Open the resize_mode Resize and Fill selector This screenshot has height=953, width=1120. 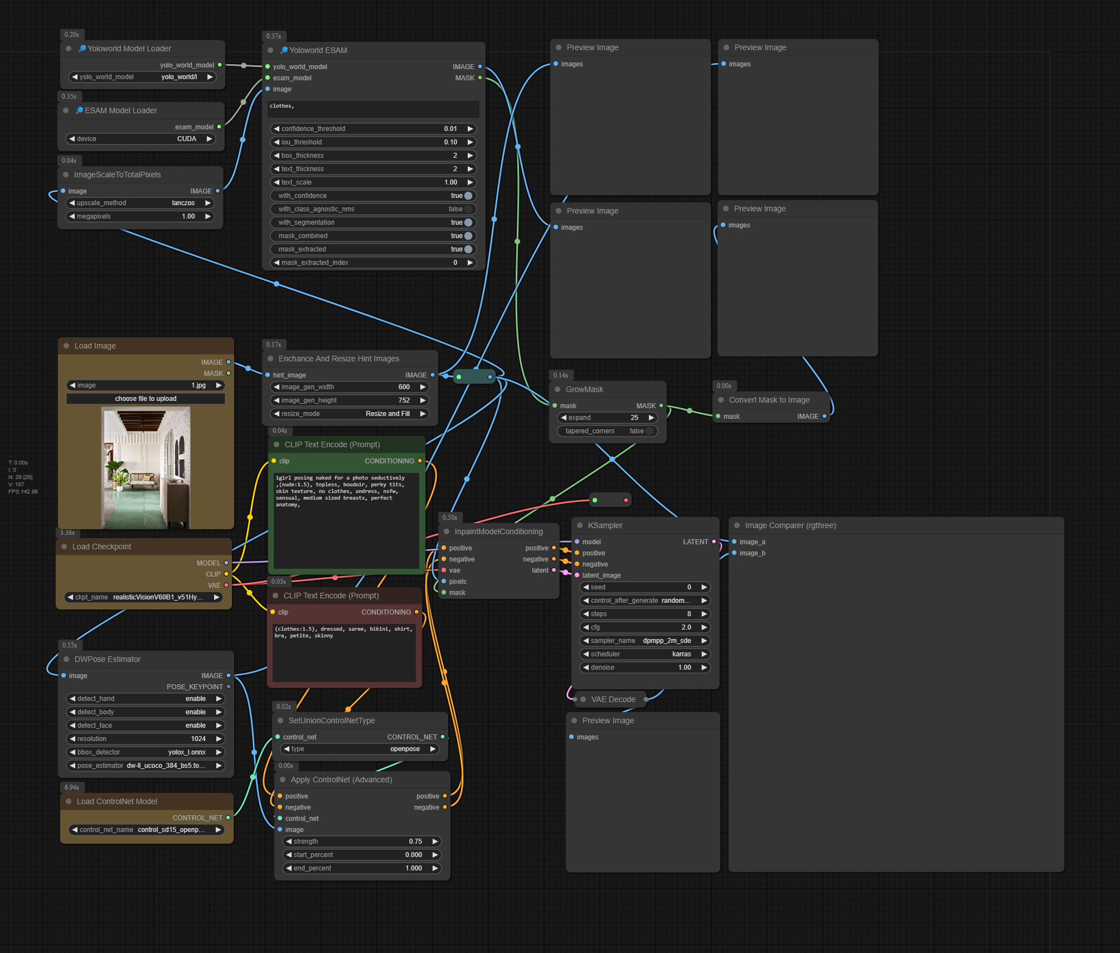tap(350, 414)
